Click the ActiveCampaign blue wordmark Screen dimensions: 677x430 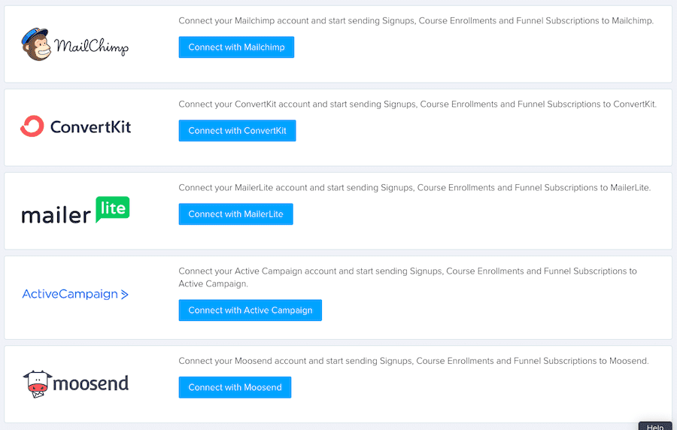[x=70, y=294]
